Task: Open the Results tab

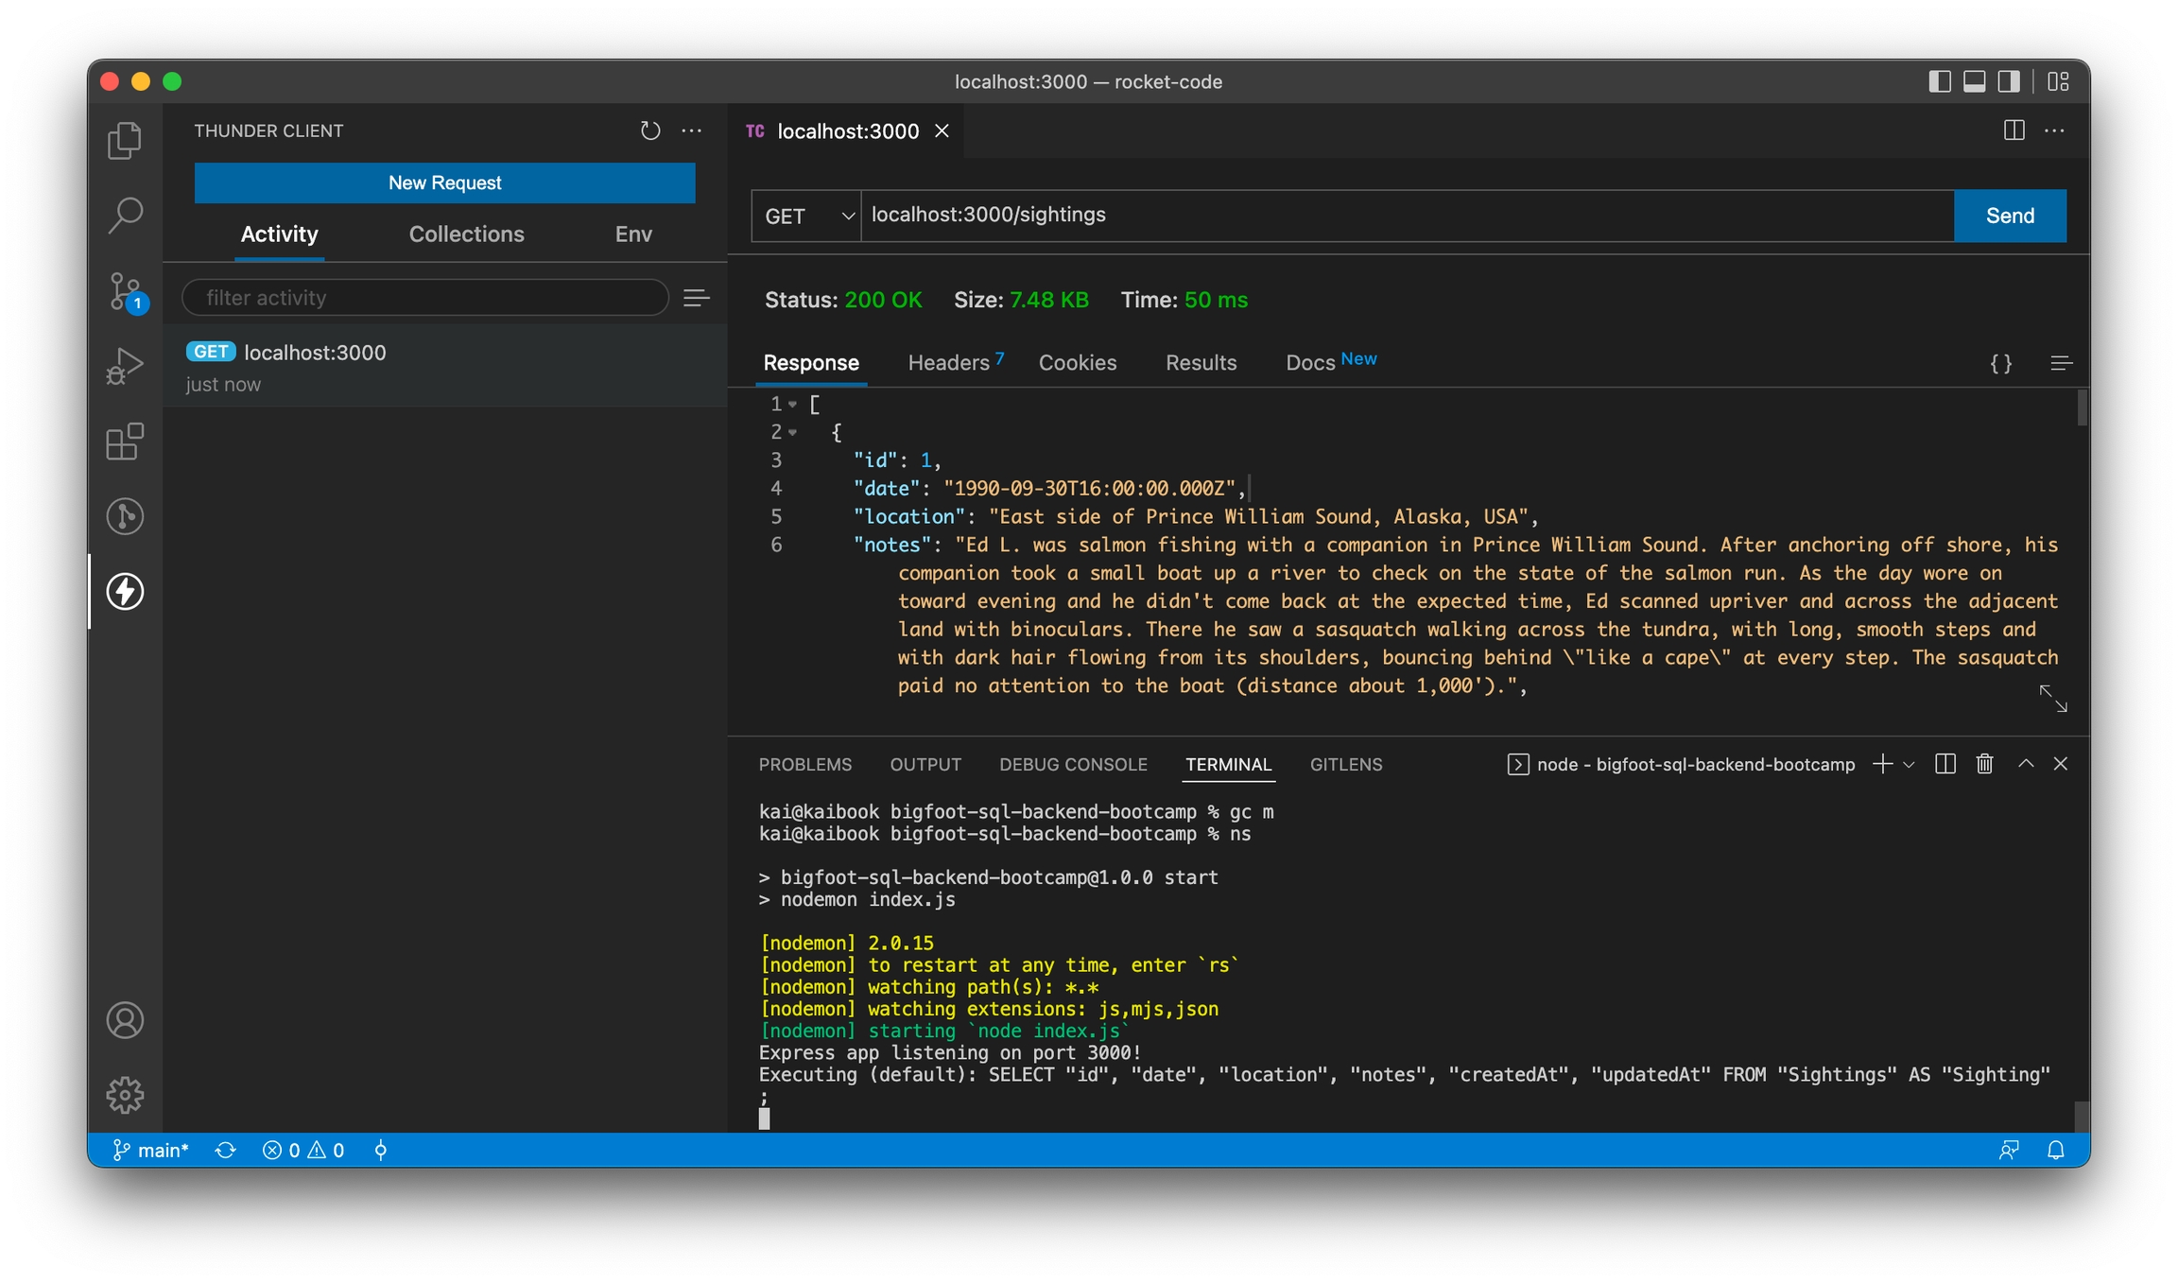Action: 1201,363
